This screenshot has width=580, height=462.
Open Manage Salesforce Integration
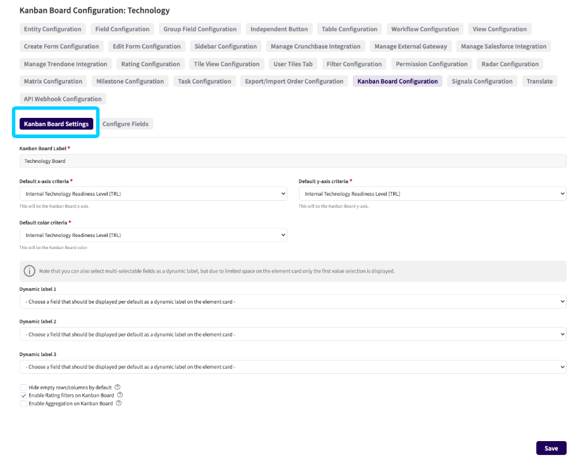click(503, 46)
